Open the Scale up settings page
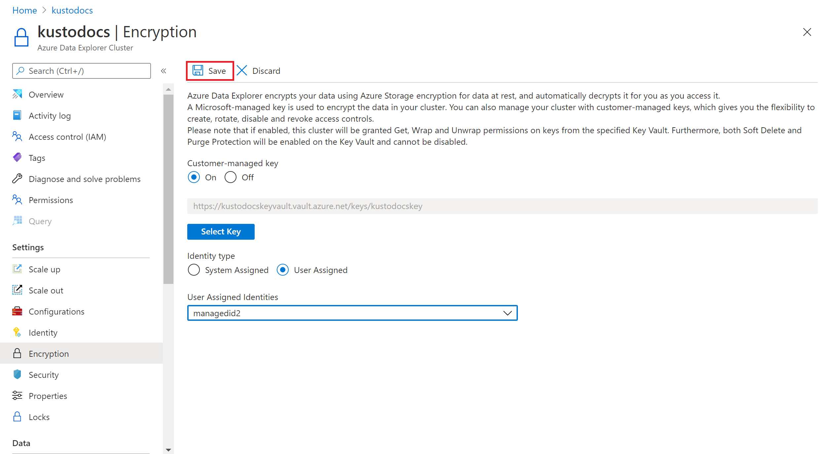 [44, 269]
